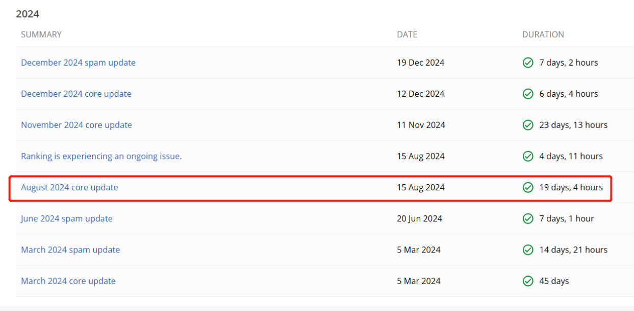This screenshot has width=634, height=311.
Task: Click the SUMMARY column header
Action: click(41, 35)
